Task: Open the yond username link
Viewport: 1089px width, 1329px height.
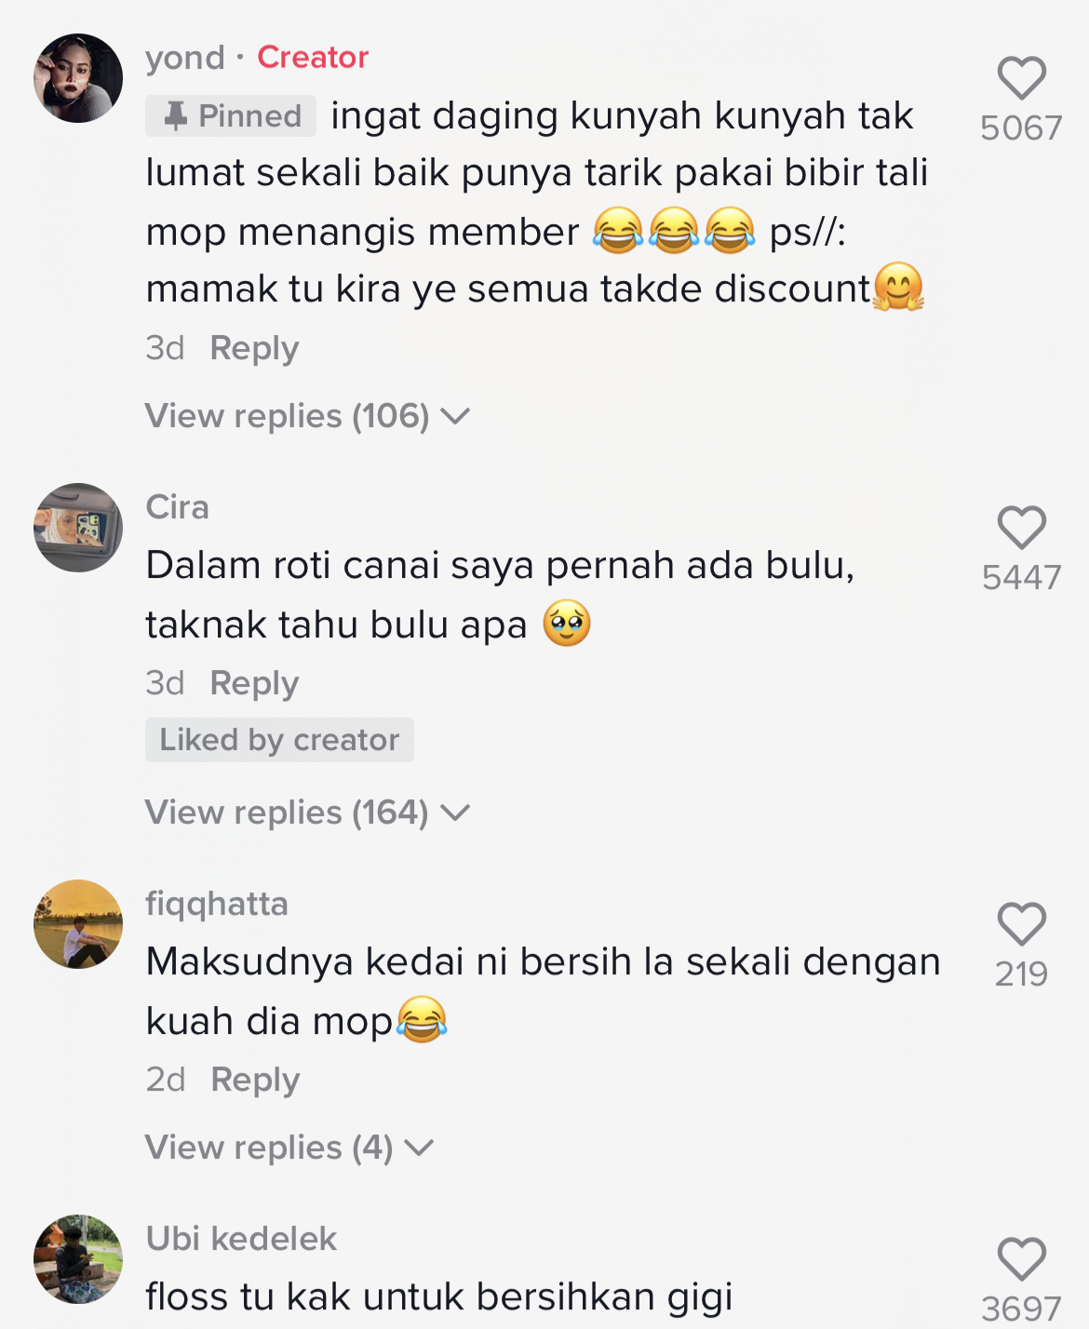Action: pos(185,58)
